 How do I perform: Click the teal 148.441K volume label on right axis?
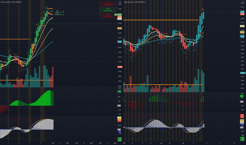click(x=243, y=73)
